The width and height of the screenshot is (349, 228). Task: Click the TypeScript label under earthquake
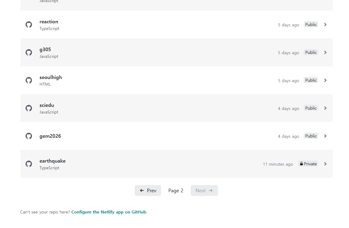click(x=49, y=168)
